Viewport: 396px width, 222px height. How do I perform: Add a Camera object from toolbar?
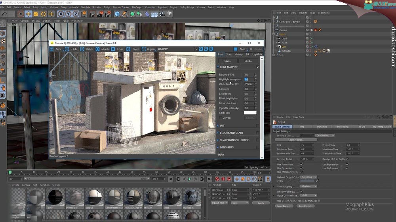(162, 14)
